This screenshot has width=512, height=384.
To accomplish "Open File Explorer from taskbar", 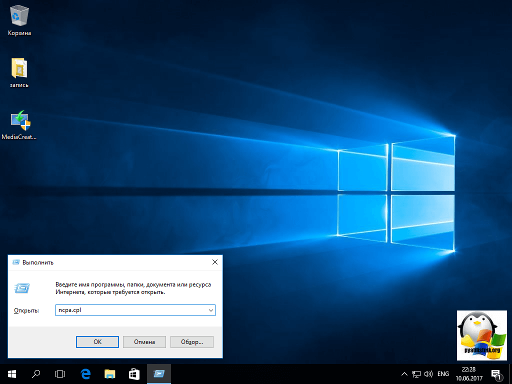I will click(x=109, y=374).
